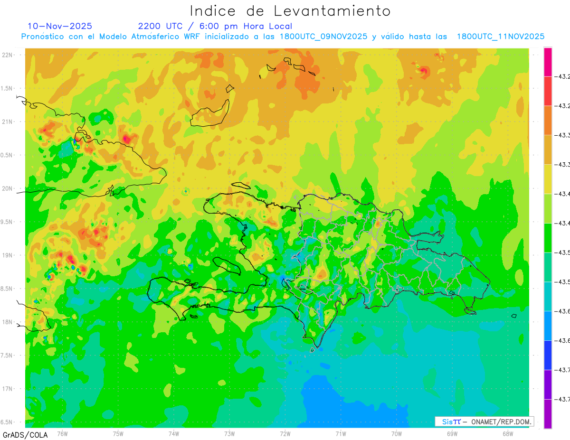Viewport: 570px width, 440px height.
Task: Click the 69W longitude axis label
Action: (452, 433)
